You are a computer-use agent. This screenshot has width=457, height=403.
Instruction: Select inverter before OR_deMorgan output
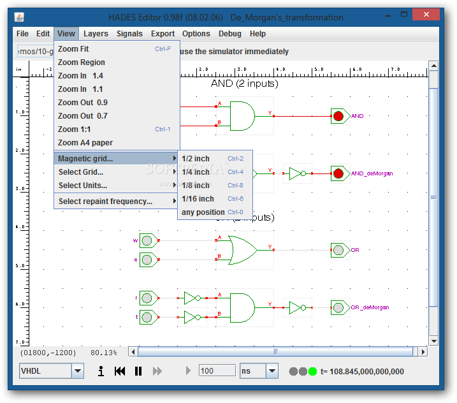298,307
